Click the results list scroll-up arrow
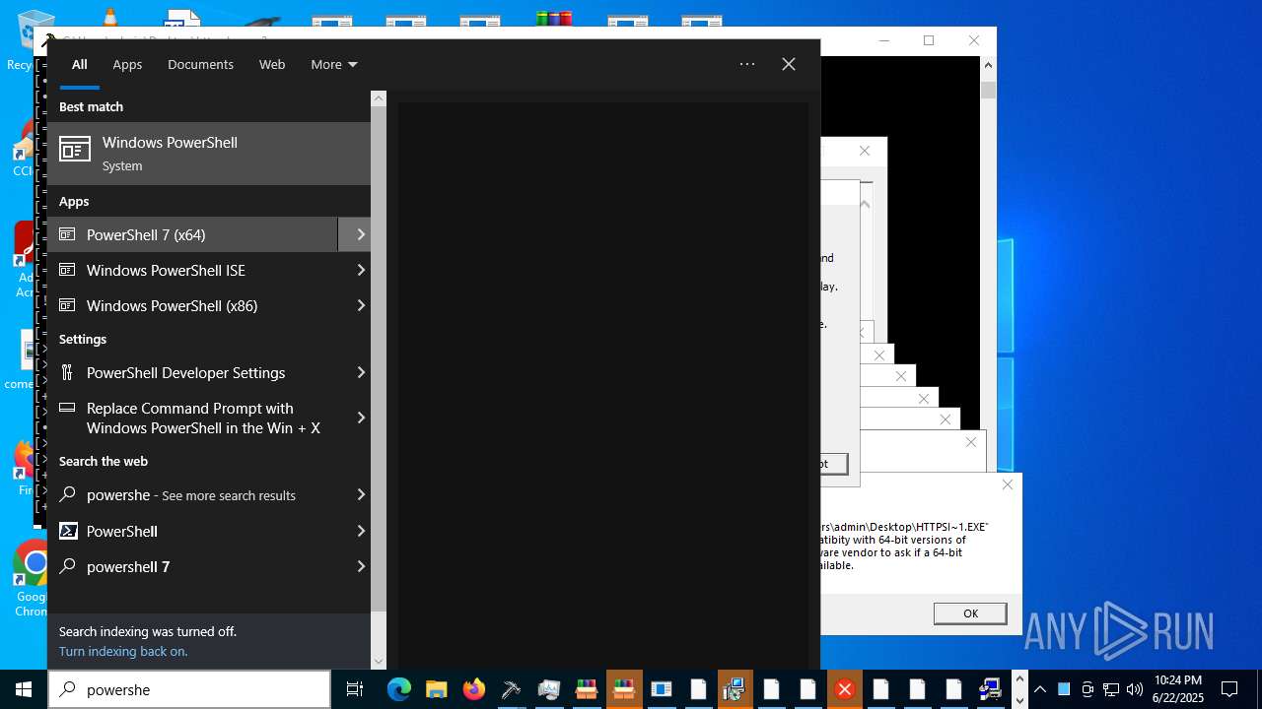 click(x=379, y=98)
